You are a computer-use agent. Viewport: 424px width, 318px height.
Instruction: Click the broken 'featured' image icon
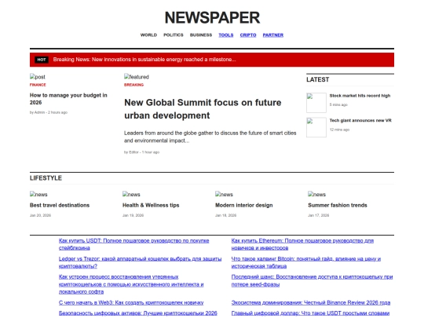coord(137,77)
